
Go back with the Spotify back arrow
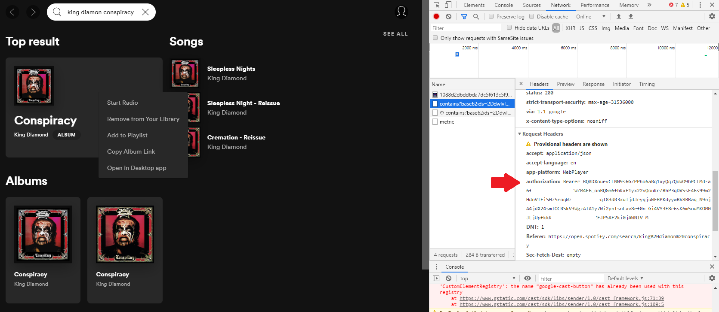pos(12,12)
